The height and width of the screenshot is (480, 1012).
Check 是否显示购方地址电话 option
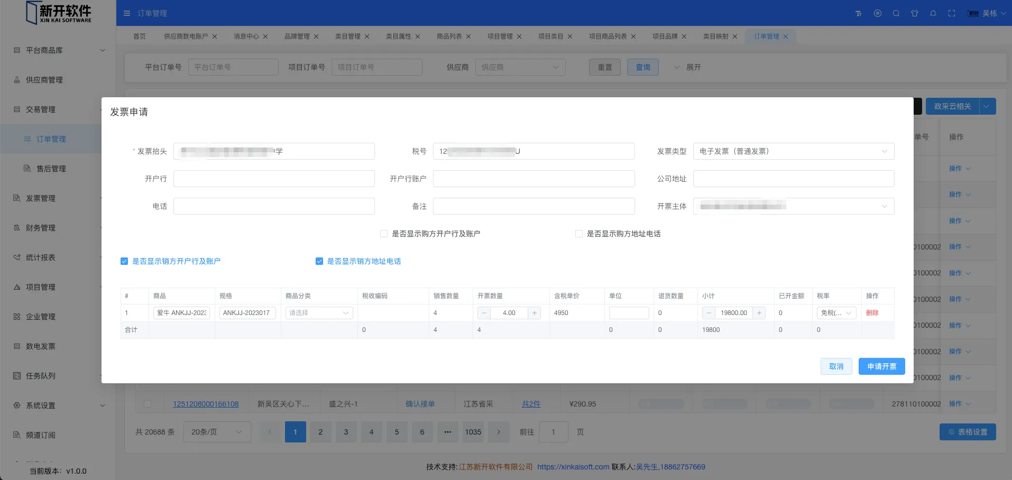pos(579,234)
